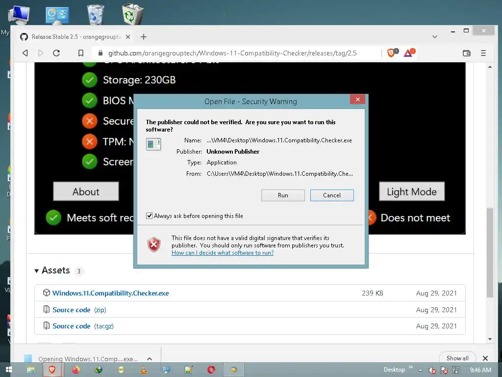Viewport: 502px width, 377px height.
Task: Download Source code (tar.gz)
Action: tap(83, 326)
